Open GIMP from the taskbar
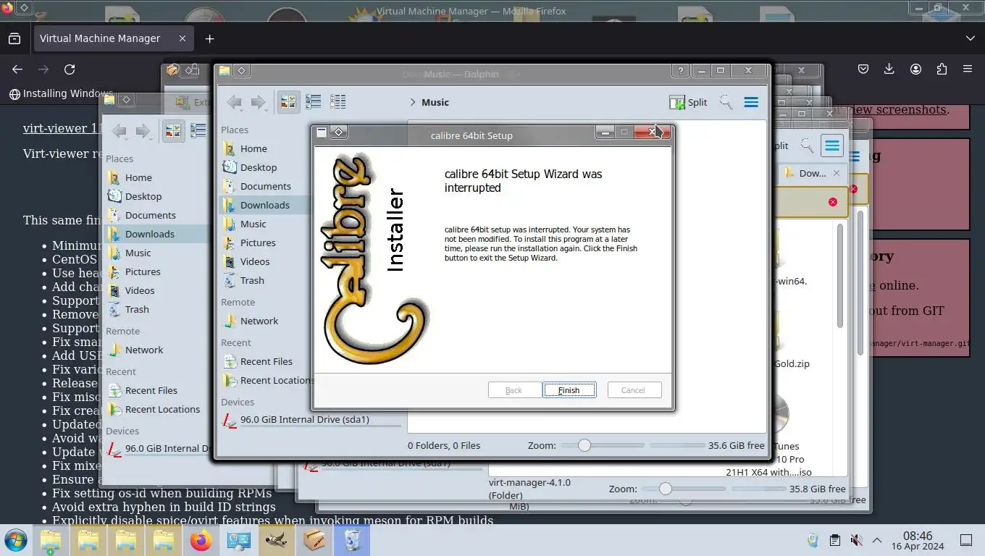 click(x=277, y=540)
